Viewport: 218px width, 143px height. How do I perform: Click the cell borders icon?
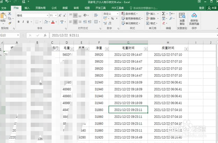click(37, 22)
